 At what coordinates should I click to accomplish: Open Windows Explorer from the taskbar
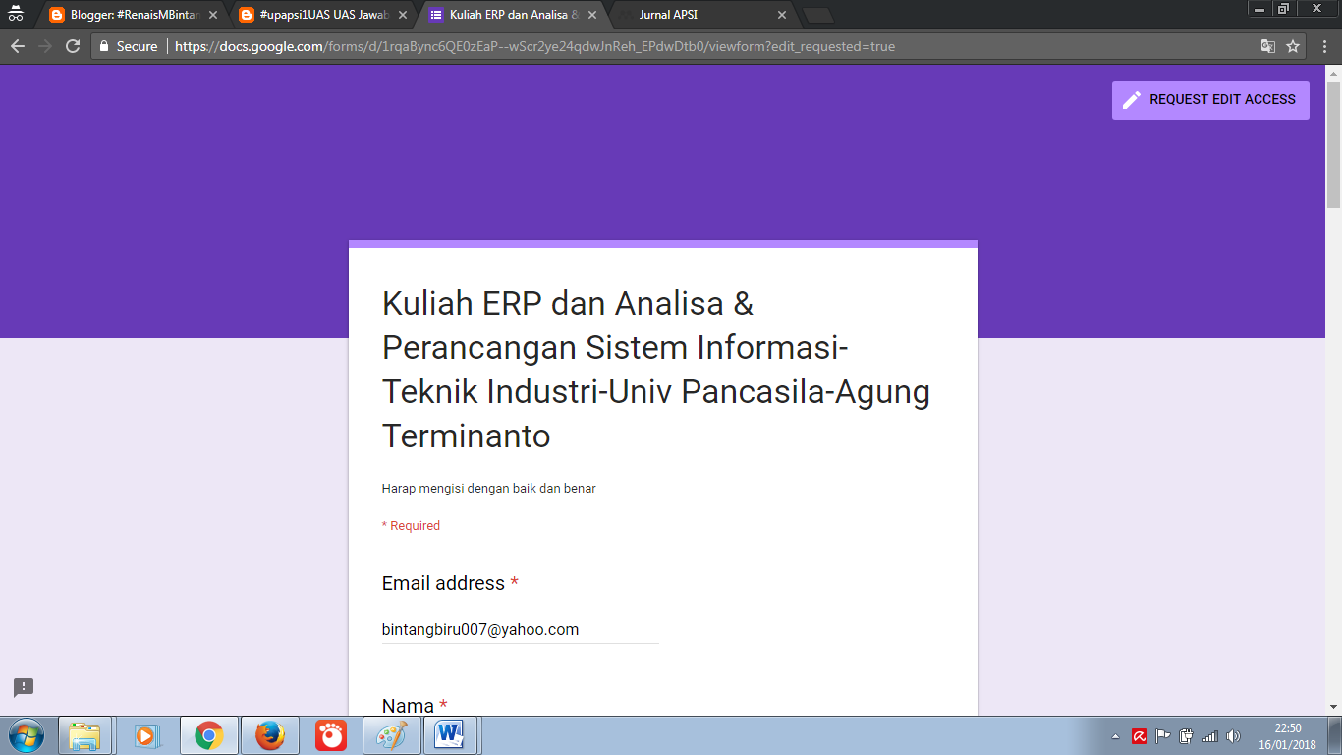point(84,735)
